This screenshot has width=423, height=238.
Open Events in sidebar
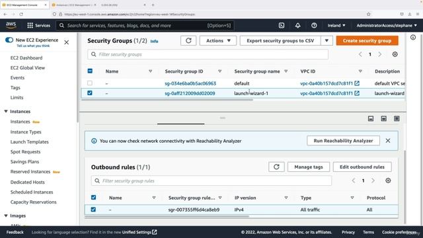[x=17, y=78]
